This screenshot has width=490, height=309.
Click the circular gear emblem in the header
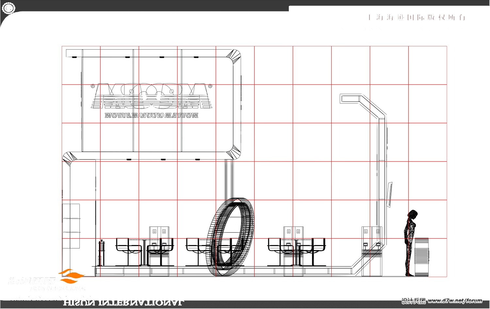(x=8, y=8)
